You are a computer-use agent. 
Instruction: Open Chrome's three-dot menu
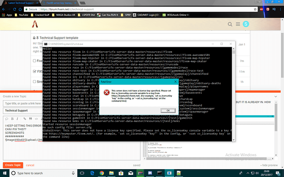[x=281, y=9]
